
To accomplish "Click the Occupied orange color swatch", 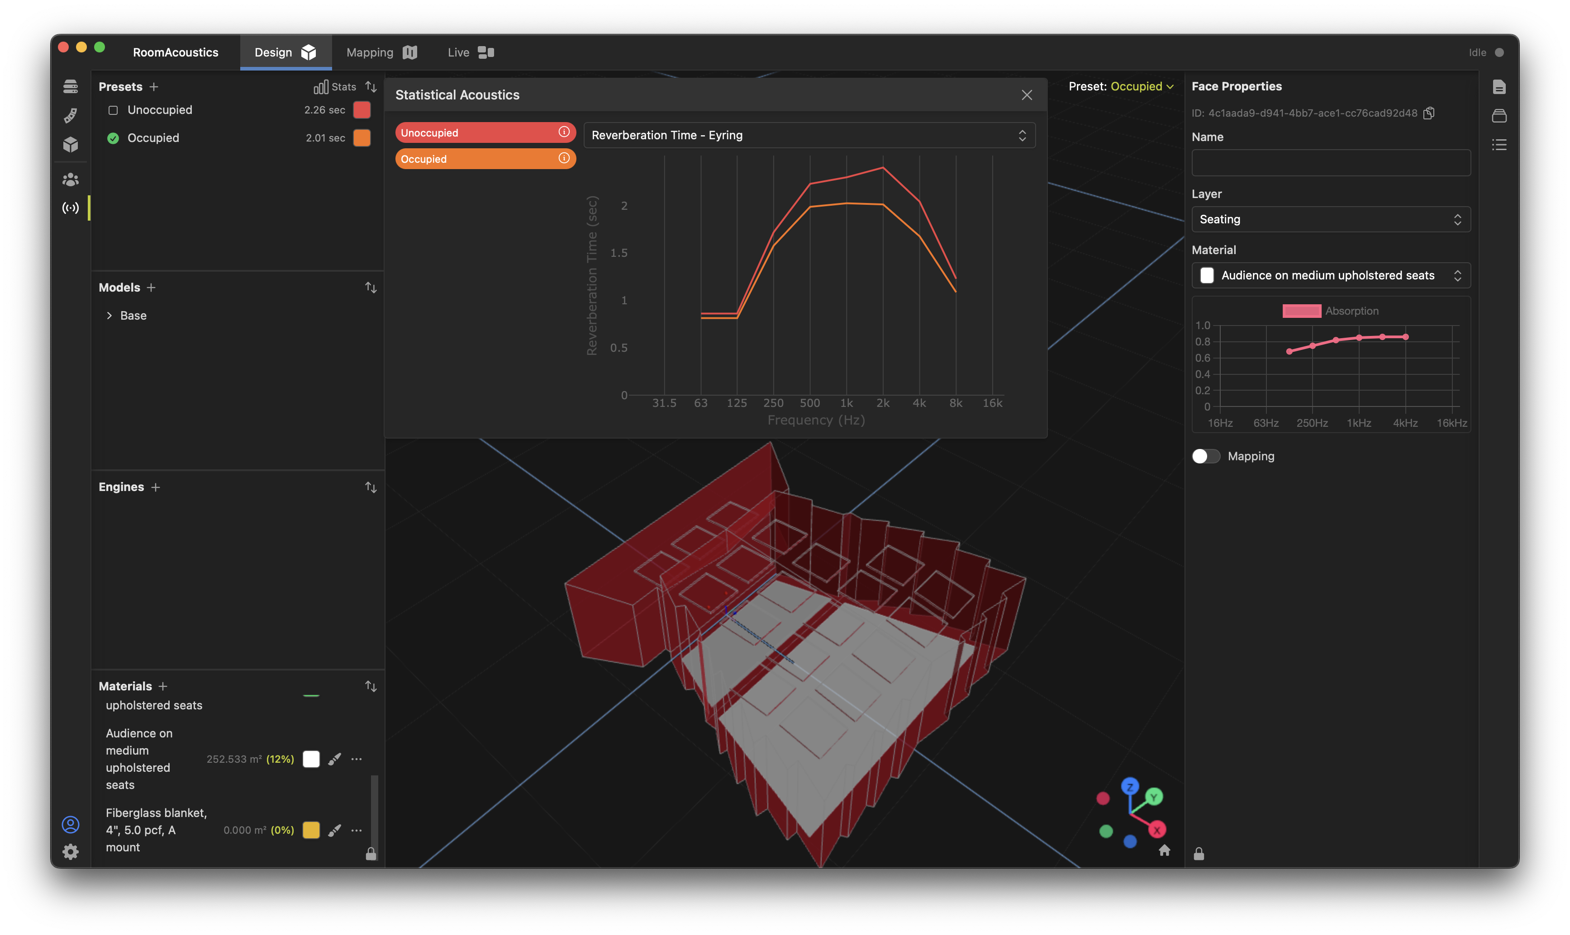I will click(362, 138).
